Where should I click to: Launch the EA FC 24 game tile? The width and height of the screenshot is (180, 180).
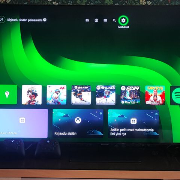pos(130,95)
